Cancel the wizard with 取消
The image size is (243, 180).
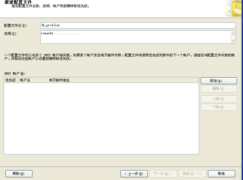[x=221, y=174]
